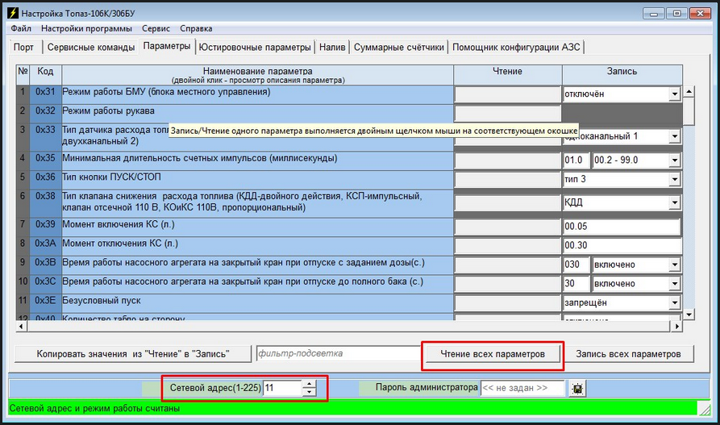
Task: Maximize the Настройка Топаз window
Action: point(676,14)
